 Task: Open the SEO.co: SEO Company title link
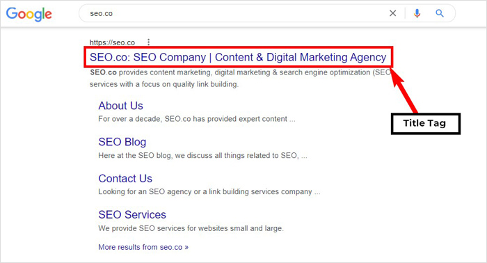tap(238, 57)
